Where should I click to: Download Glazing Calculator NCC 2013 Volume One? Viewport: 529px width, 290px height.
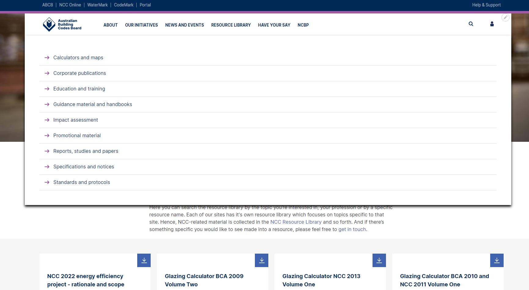[x=379, y=260]
